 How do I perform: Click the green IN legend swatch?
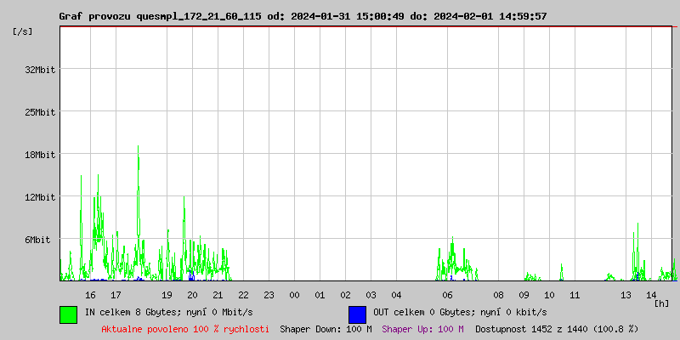pos(68,314)
